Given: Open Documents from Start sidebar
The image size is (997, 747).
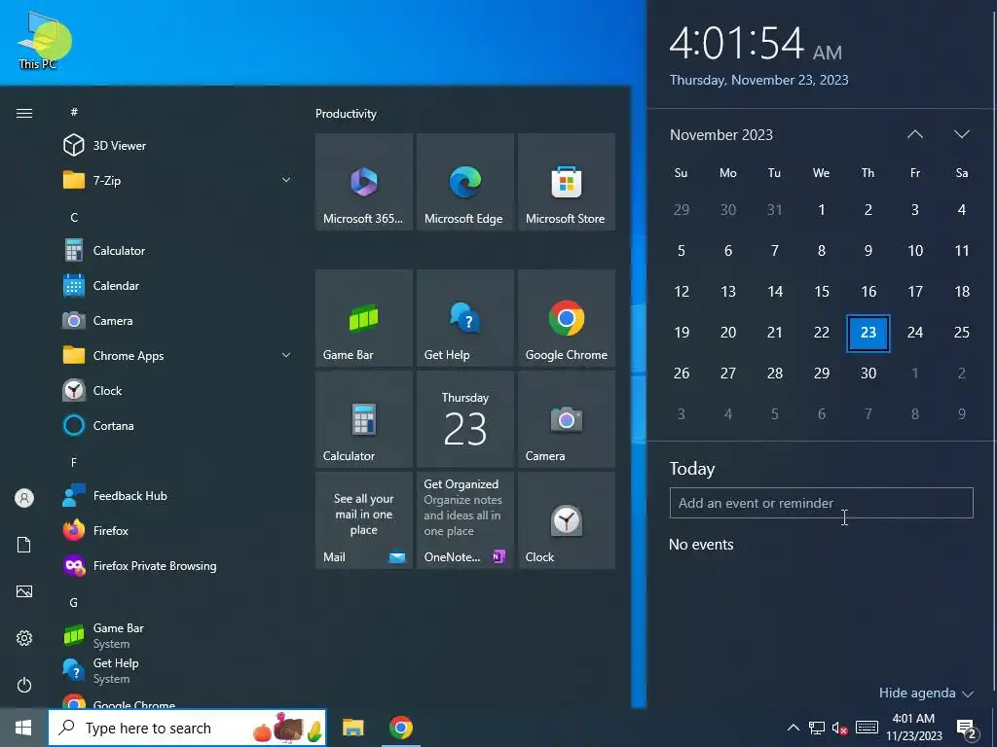Looking at the screenshot, I should point(24,545).
